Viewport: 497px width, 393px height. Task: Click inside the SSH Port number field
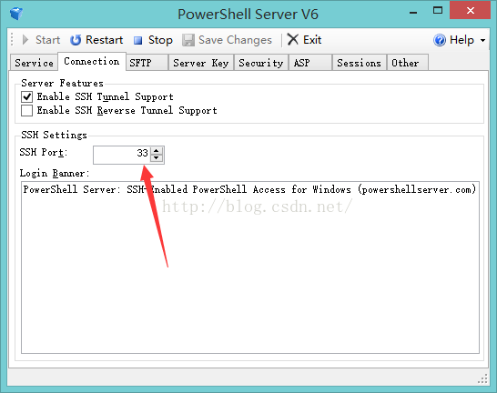point(122,155)
